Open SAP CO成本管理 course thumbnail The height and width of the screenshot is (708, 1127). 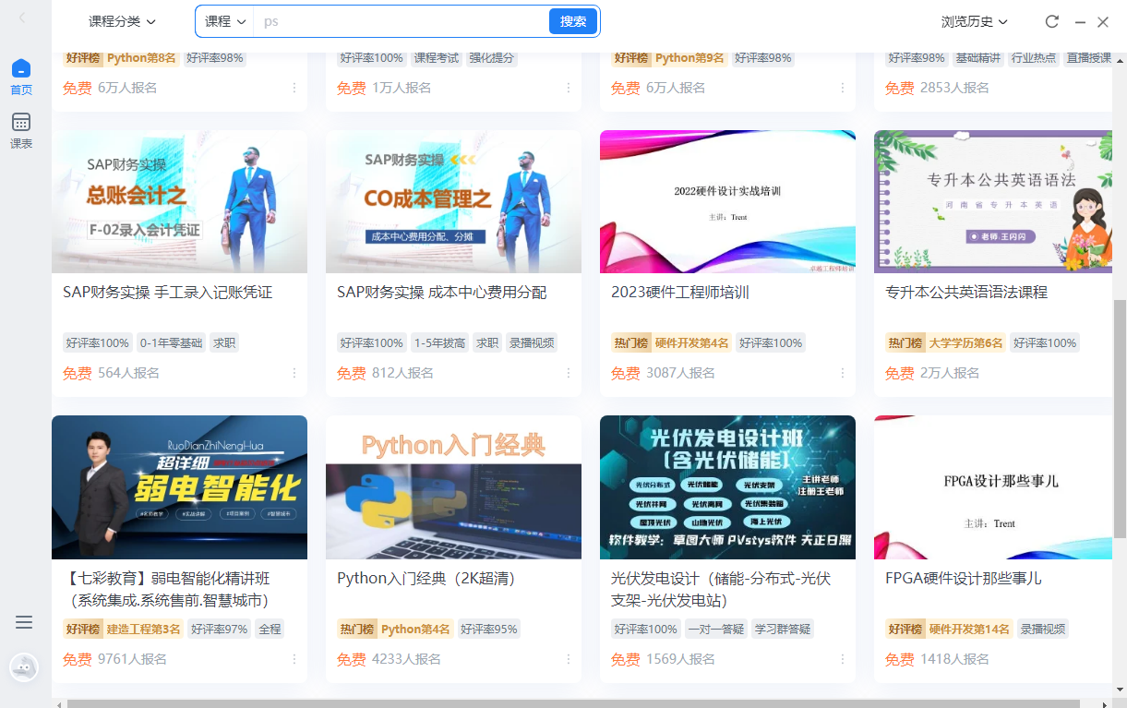453,201
